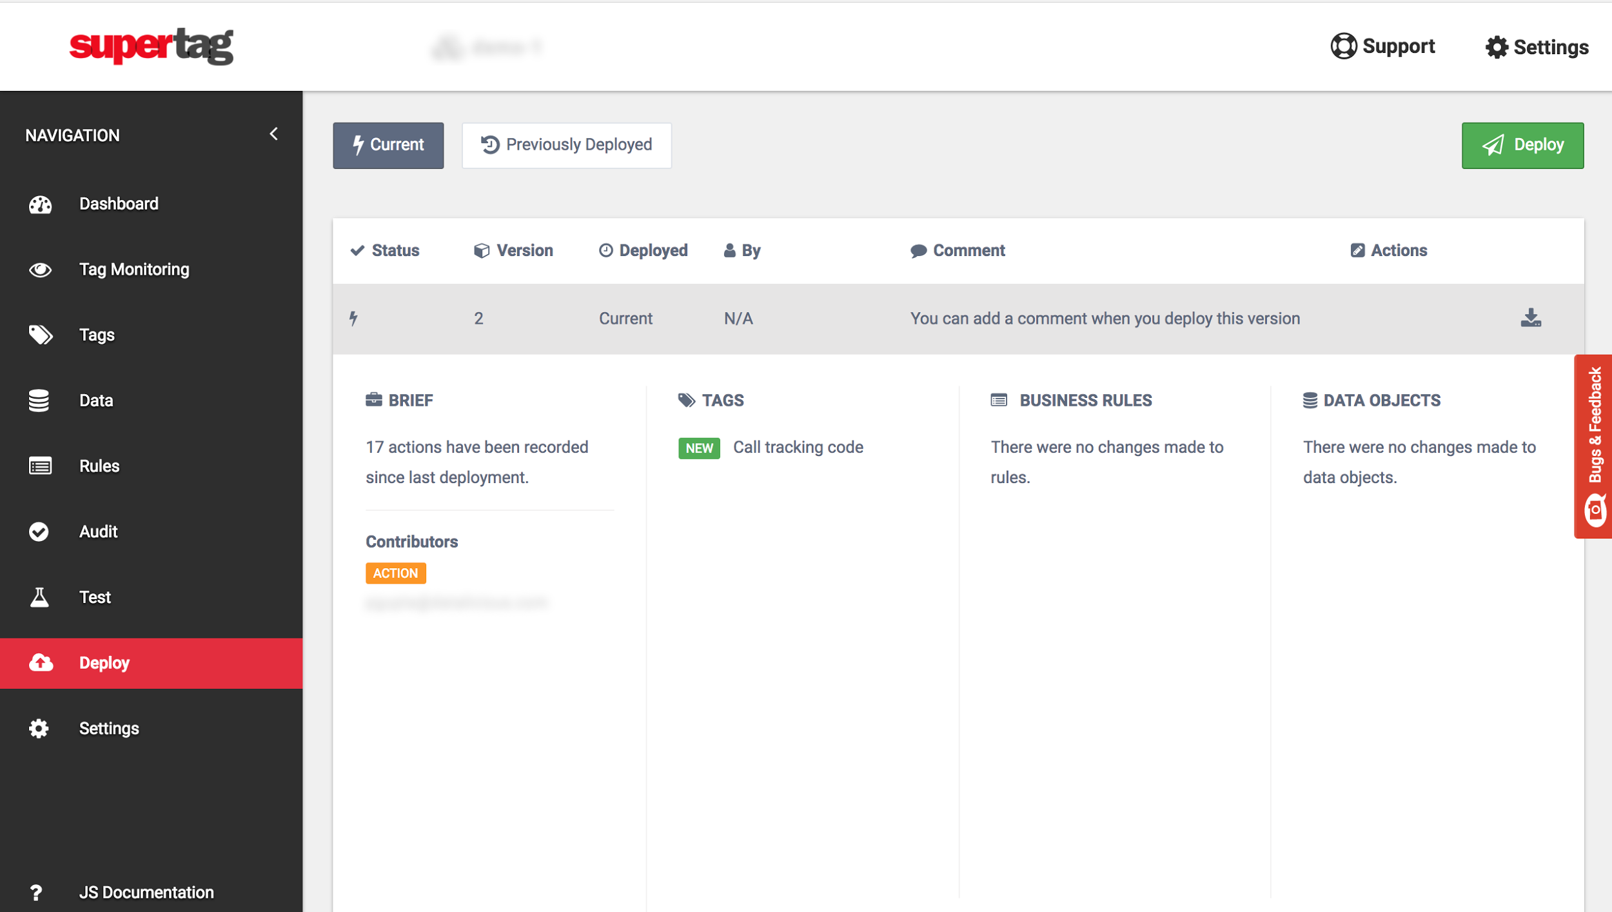This screenshot has height=912, width=1612.
Task: Click the supertag logo
Action: [x=151, y=46]
